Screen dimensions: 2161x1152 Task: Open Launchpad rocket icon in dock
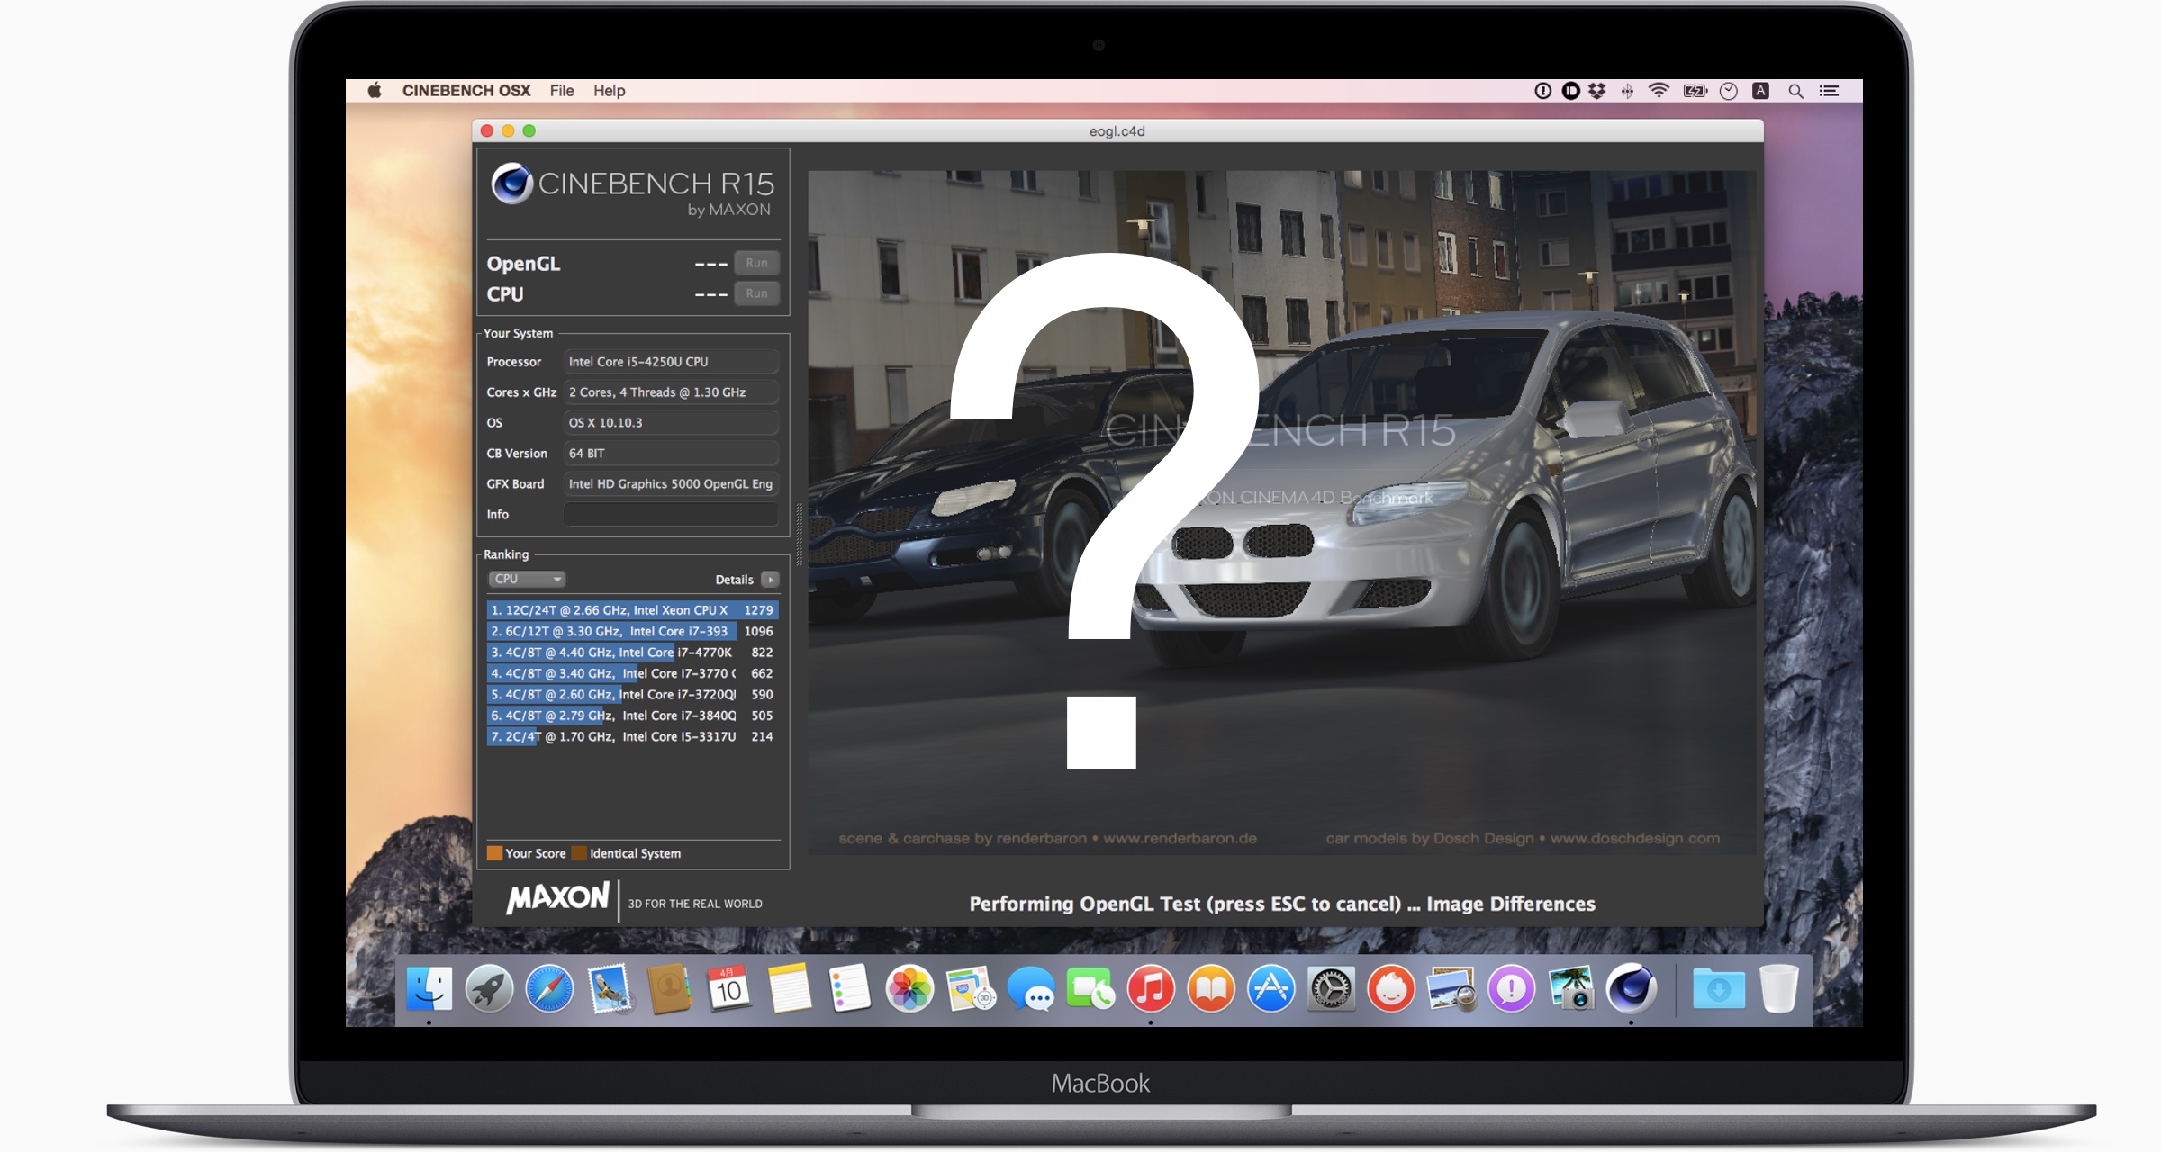[489, 989]
